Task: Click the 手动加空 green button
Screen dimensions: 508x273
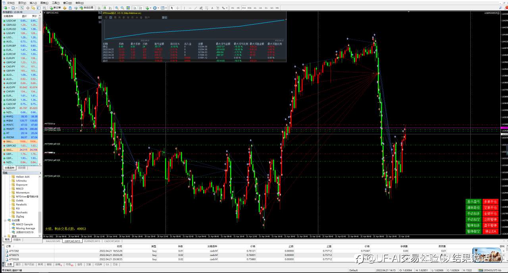Action: [473, 220]
